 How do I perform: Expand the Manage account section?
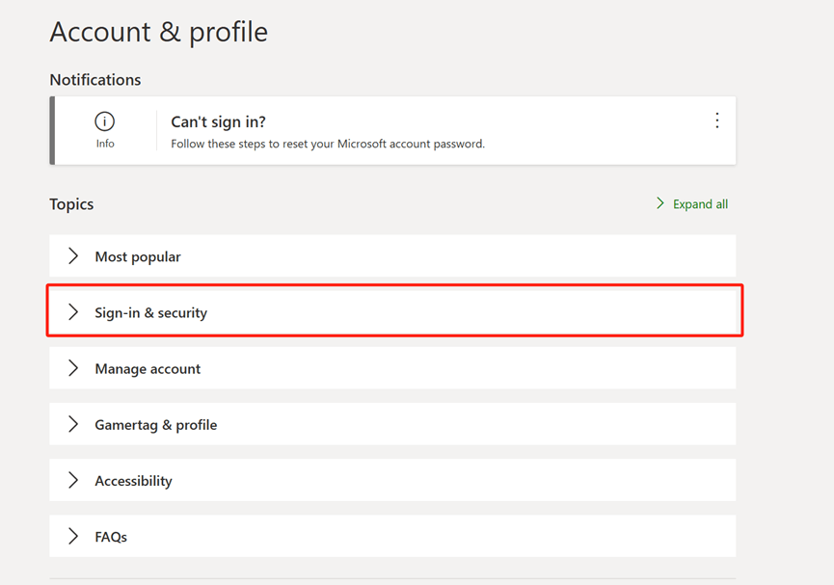(392, 368)
